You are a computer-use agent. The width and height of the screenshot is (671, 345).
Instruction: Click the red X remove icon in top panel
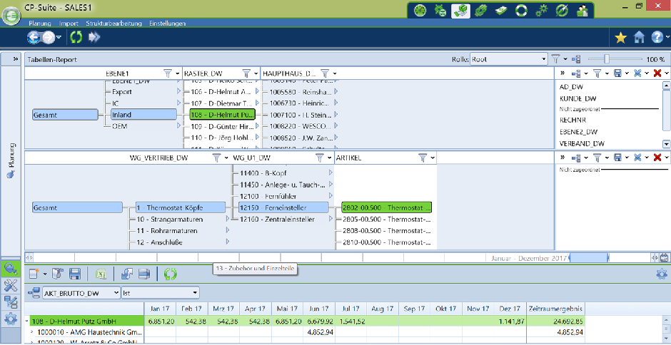pos(657,73)
